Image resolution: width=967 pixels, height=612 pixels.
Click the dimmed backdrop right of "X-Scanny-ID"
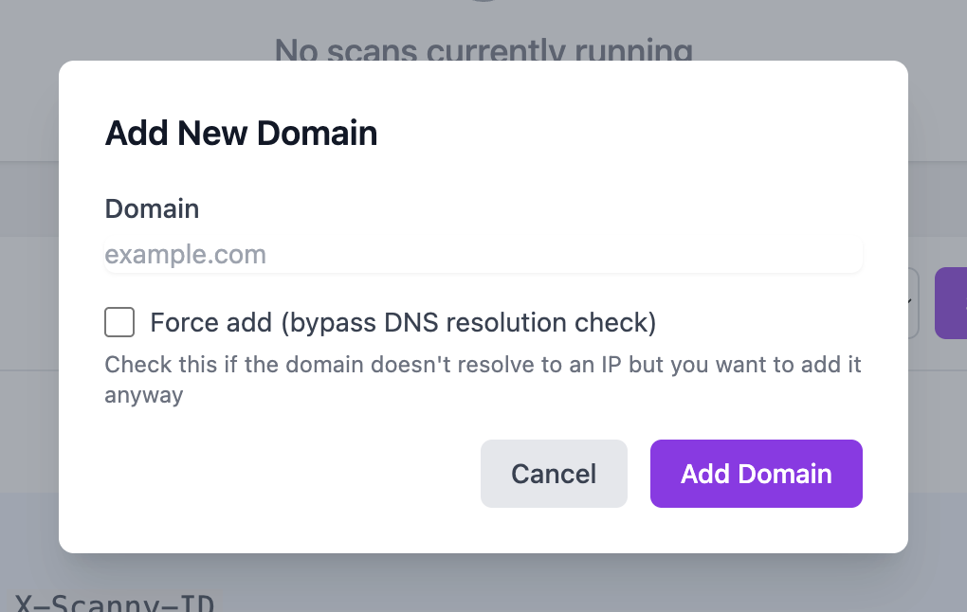pos(569,587)
